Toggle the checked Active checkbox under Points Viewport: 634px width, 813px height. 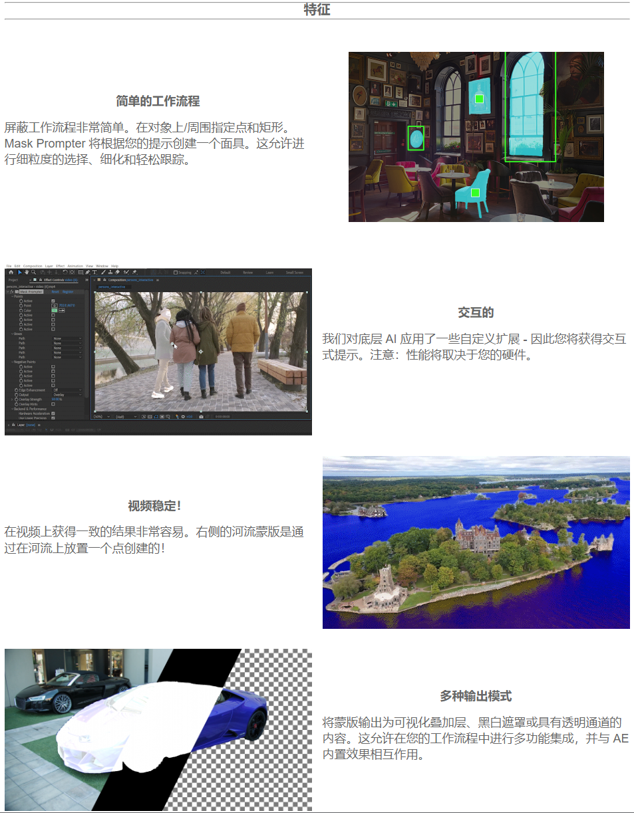(x=53, y=301)
